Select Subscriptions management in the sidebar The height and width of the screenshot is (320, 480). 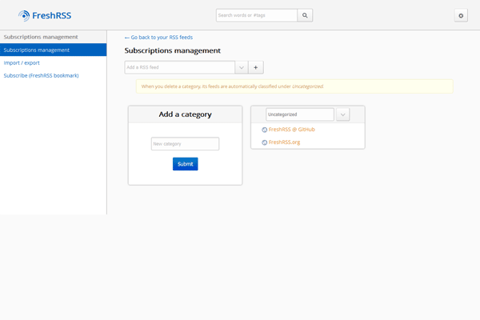(53, 50)
